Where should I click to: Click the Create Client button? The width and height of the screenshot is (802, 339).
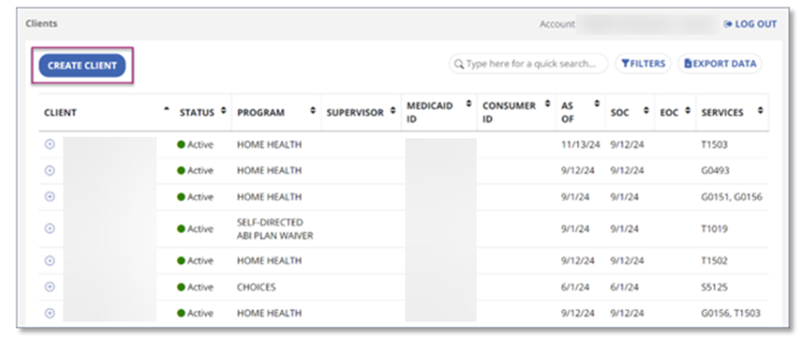pos(82,65)
